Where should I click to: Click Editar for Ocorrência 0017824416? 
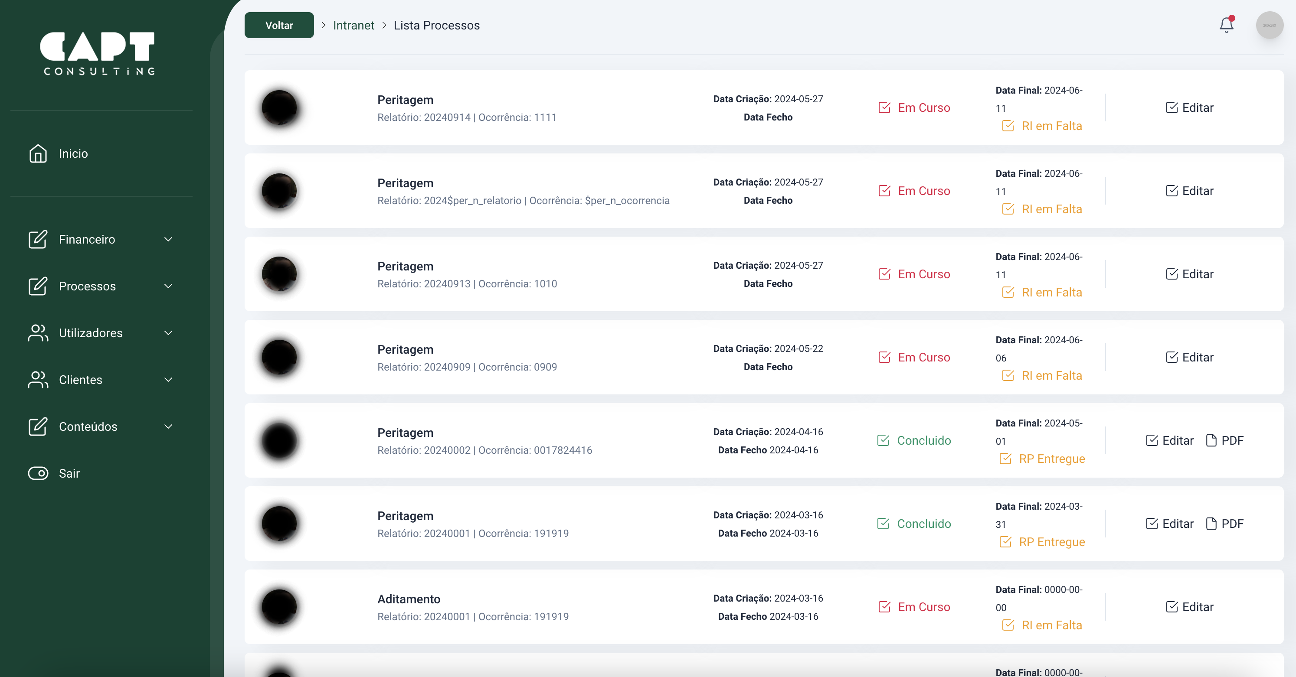[1170, 441]
